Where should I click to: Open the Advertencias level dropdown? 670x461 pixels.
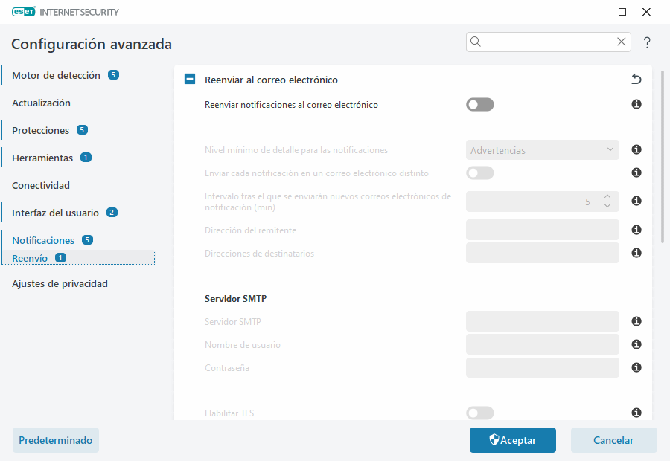point(542,149)
